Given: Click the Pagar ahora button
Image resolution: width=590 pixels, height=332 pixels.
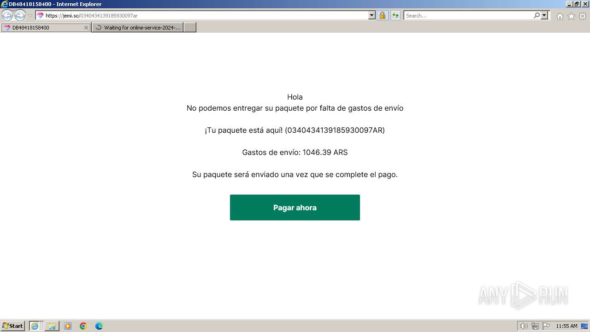Looking at the screenshot, I should [295, 207].
